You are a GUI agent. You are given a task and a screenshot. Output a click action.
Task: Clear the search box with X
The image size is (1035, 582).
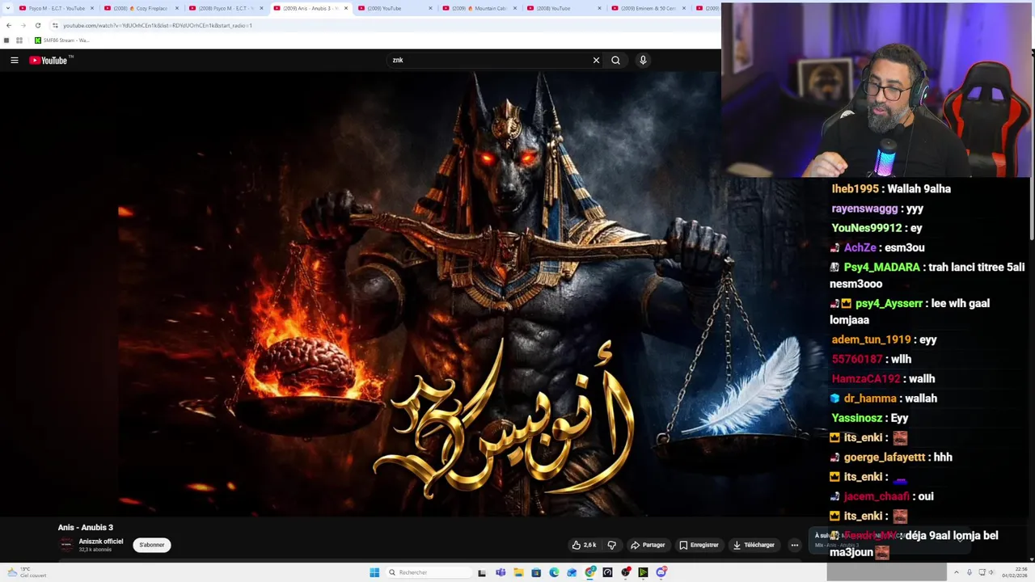596,60
